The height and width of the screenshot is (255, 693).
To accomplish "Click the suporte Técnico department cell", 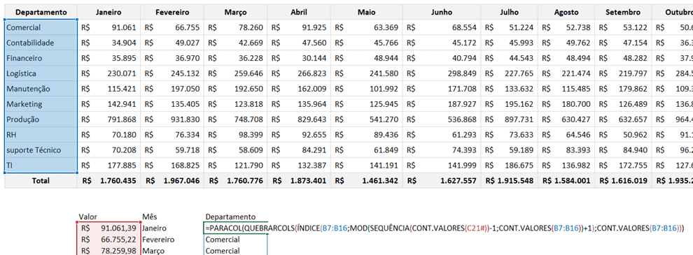I will (x=41, y=150).
